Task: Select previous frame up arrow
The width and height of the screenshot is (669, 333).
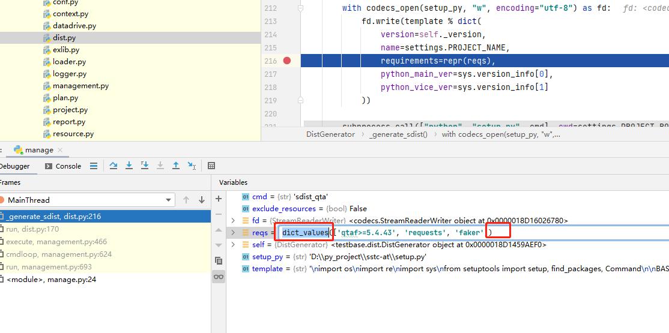Action: (186, 200)
